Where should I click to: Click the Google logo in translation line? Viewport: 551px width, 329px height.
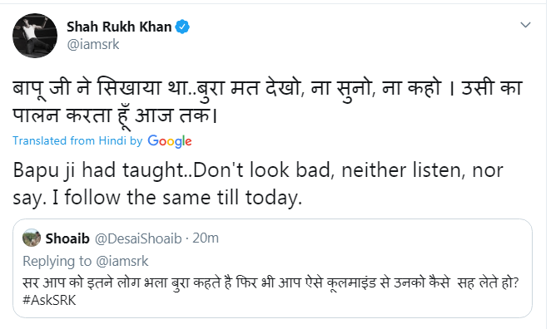pyautogui.click(x=170, y=141)
